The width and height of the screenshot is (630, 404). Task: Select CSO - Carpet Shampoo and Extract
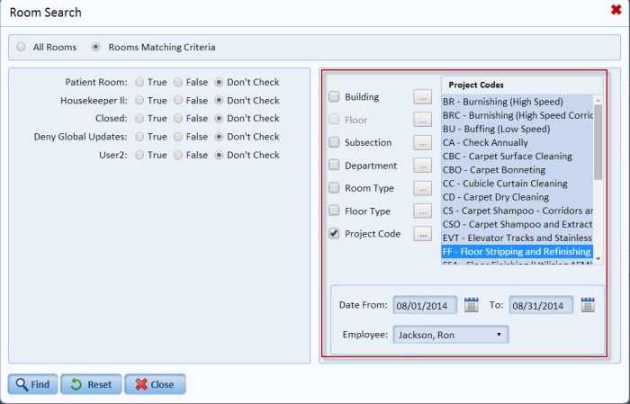click(517, 224)
